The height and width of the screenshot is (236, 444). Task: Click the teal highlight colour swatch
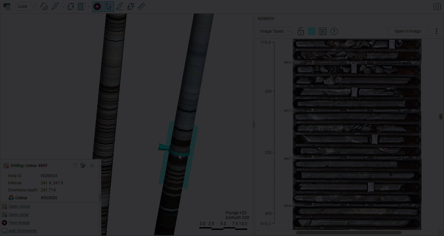point(312,31)
